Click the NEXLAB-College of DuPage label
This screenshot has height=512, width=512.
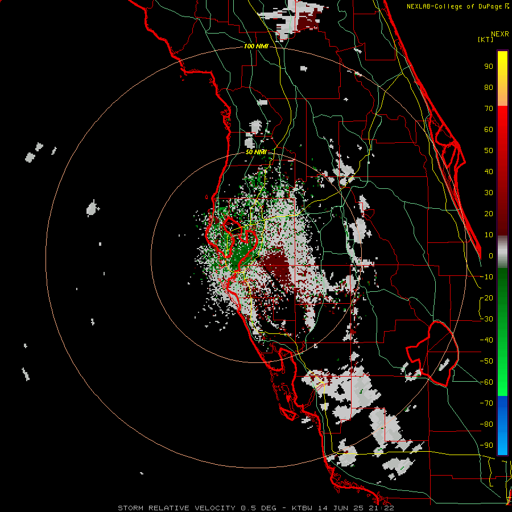454,6
